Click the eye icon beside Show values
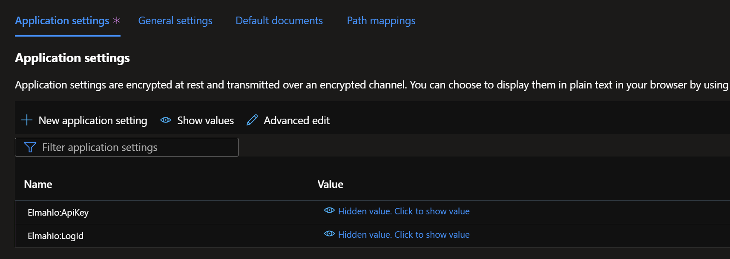The height and width of the screenshot is (259, 730). click(166, 120)
